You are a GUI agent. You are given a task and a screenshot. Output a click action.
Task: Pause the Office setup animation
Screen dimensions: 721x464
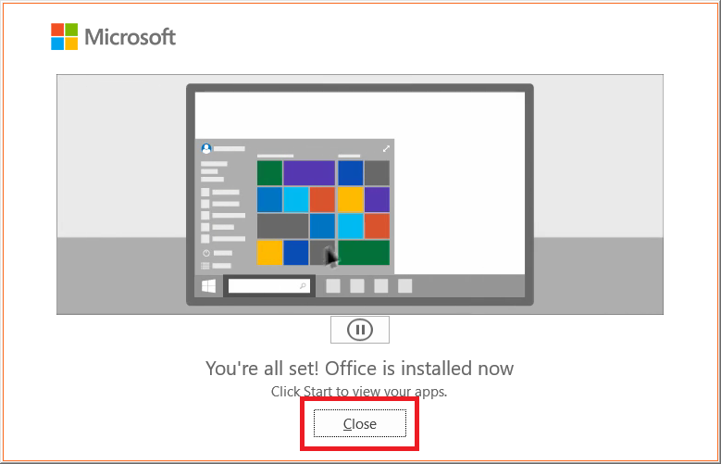(359, 330)
